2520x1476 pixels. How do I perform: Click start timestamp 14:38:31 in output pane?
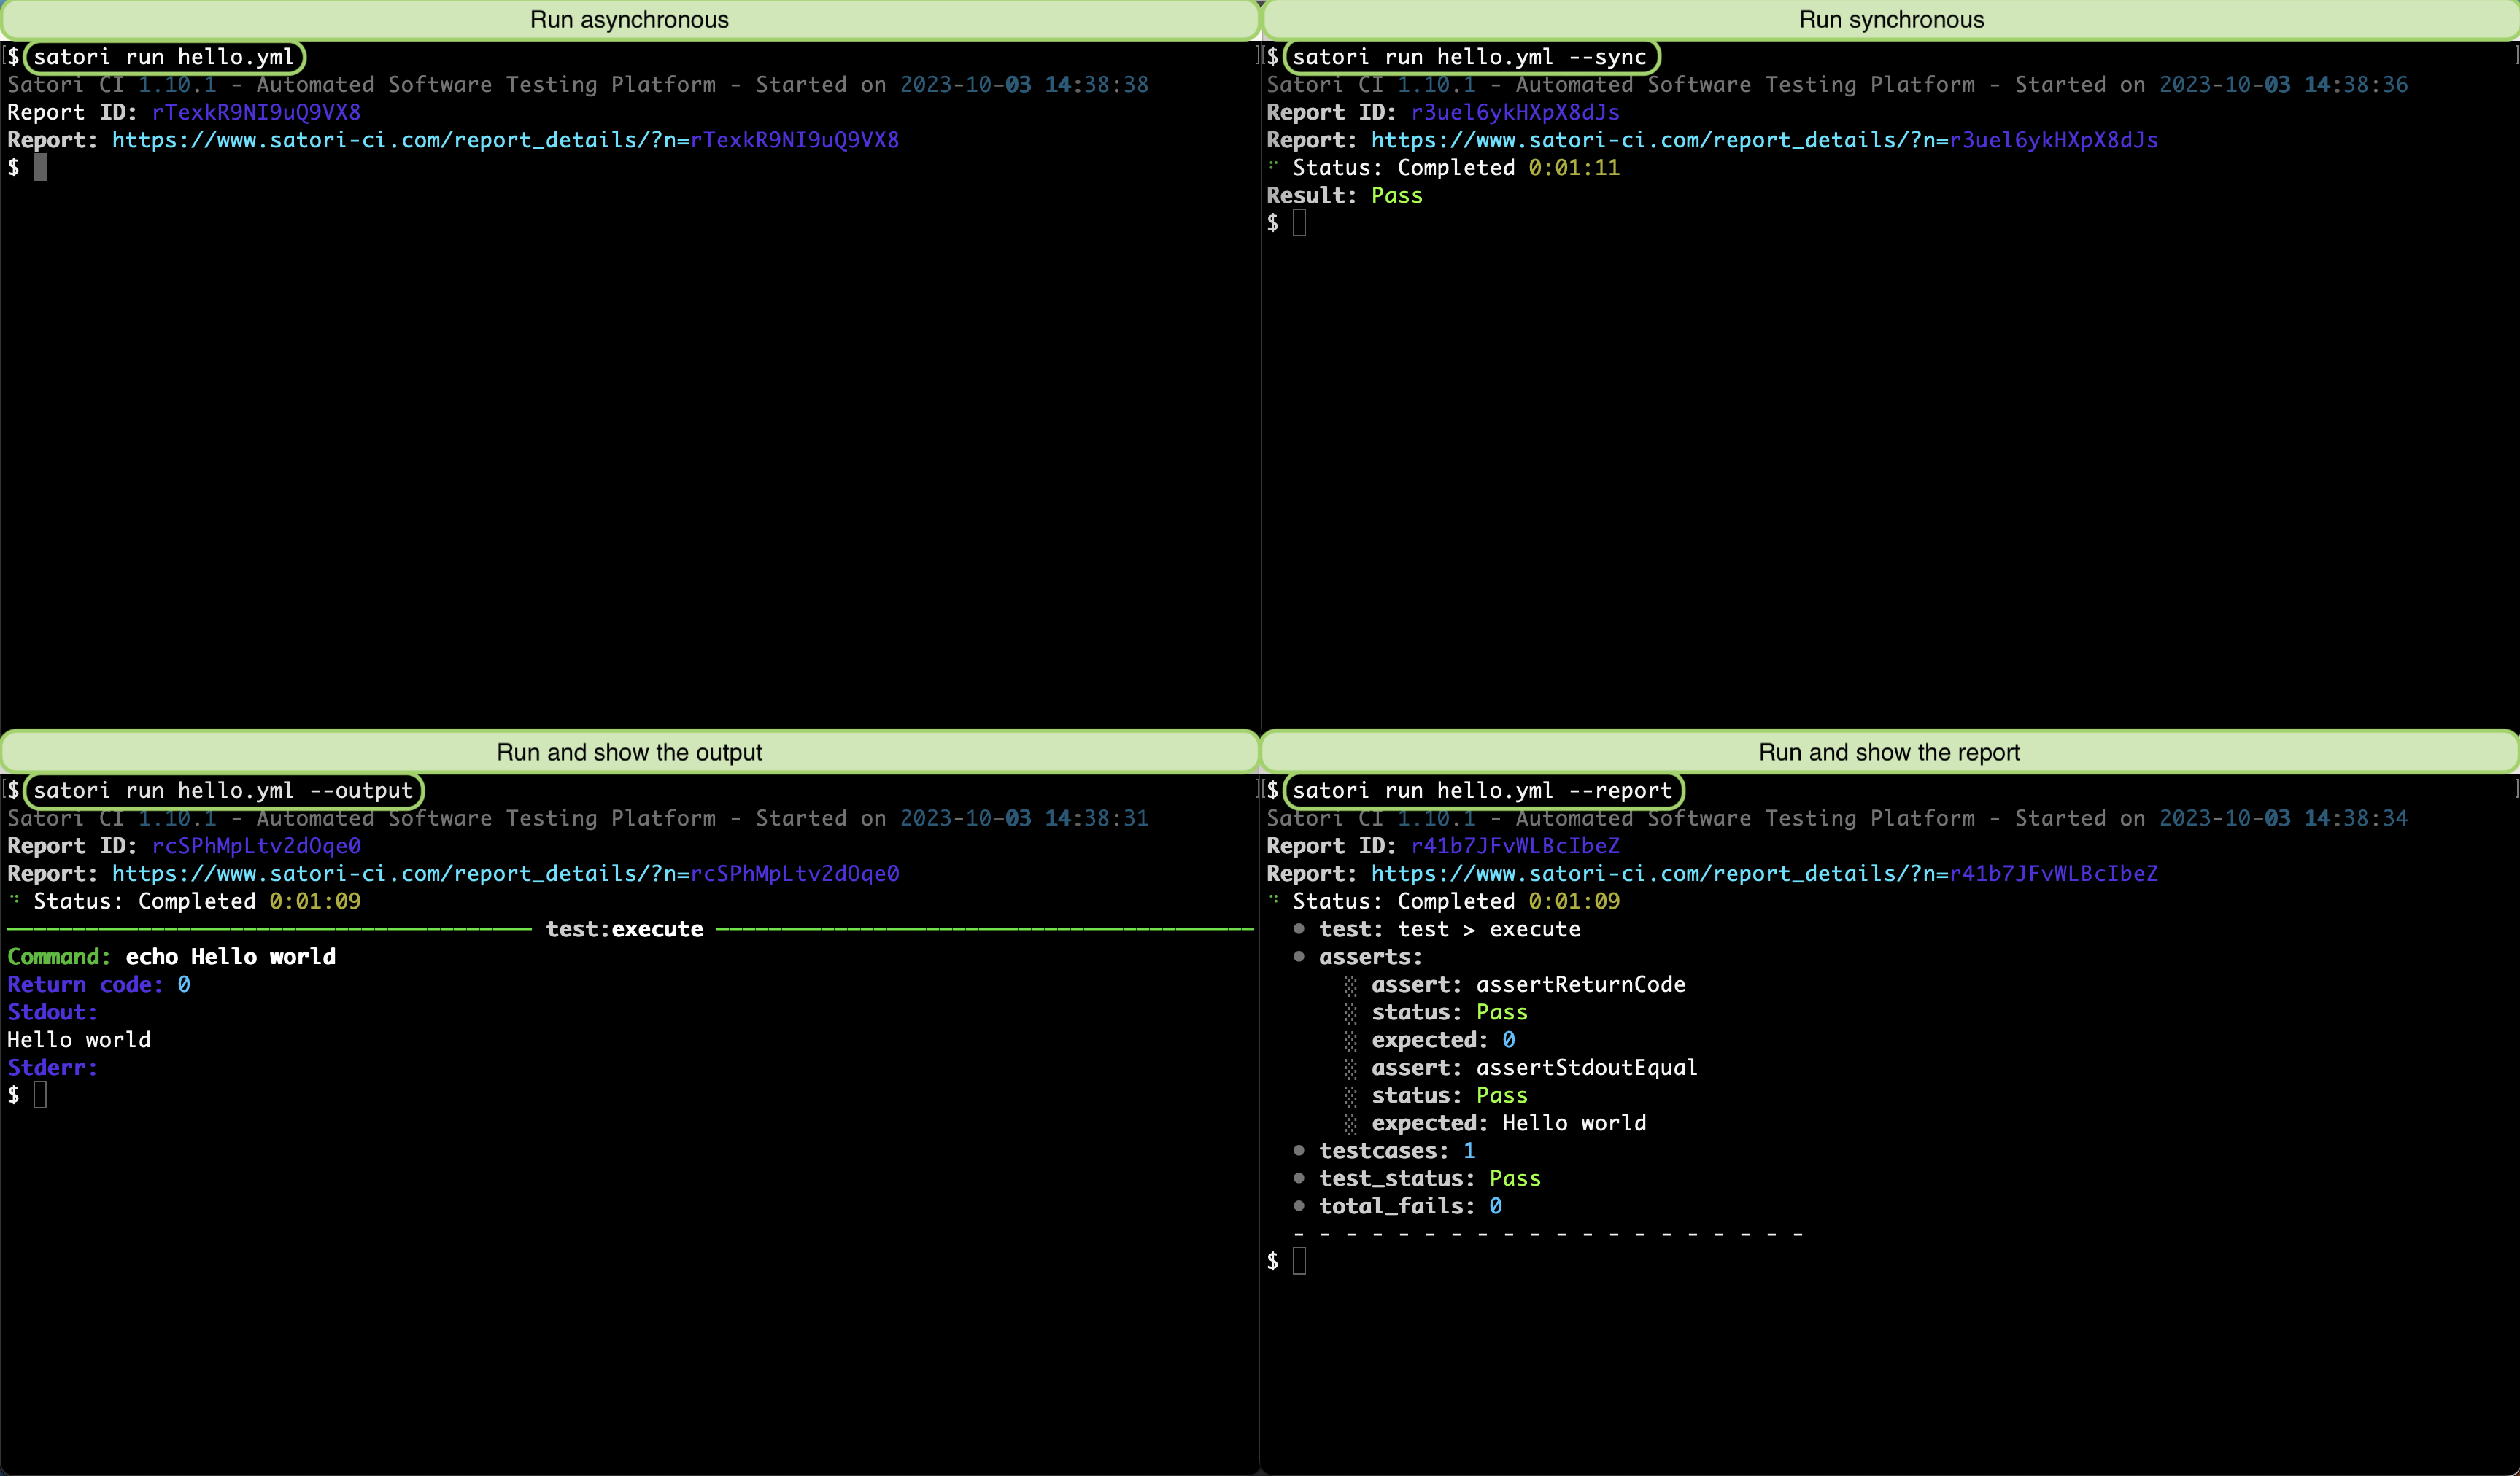[1096, 818]
